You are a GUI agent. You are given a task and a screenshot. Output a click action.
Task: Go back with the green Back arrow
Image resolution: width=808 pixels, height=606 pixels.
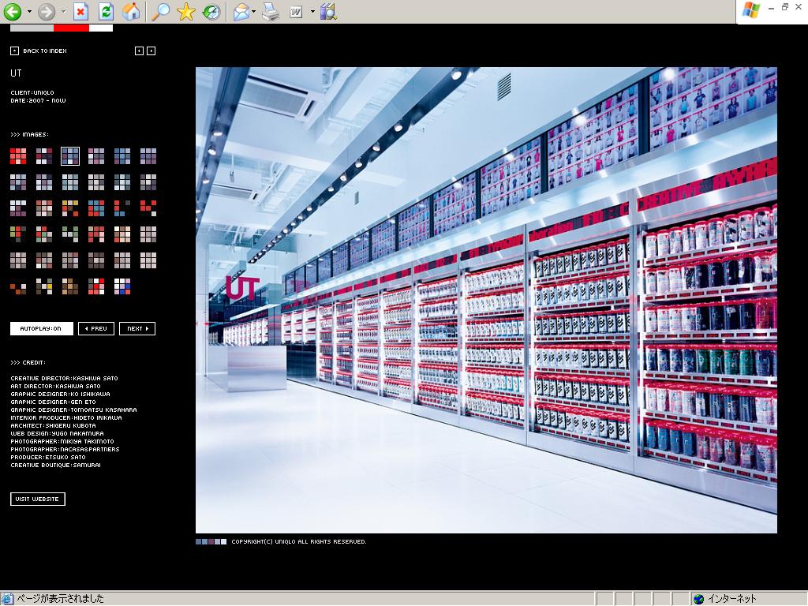coord(13,11)
